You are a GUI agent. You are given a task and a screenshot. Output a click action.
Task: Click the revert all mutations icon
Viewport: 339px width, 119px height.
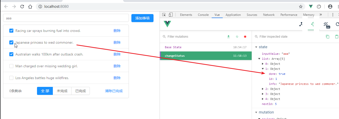tap(237, 37)
